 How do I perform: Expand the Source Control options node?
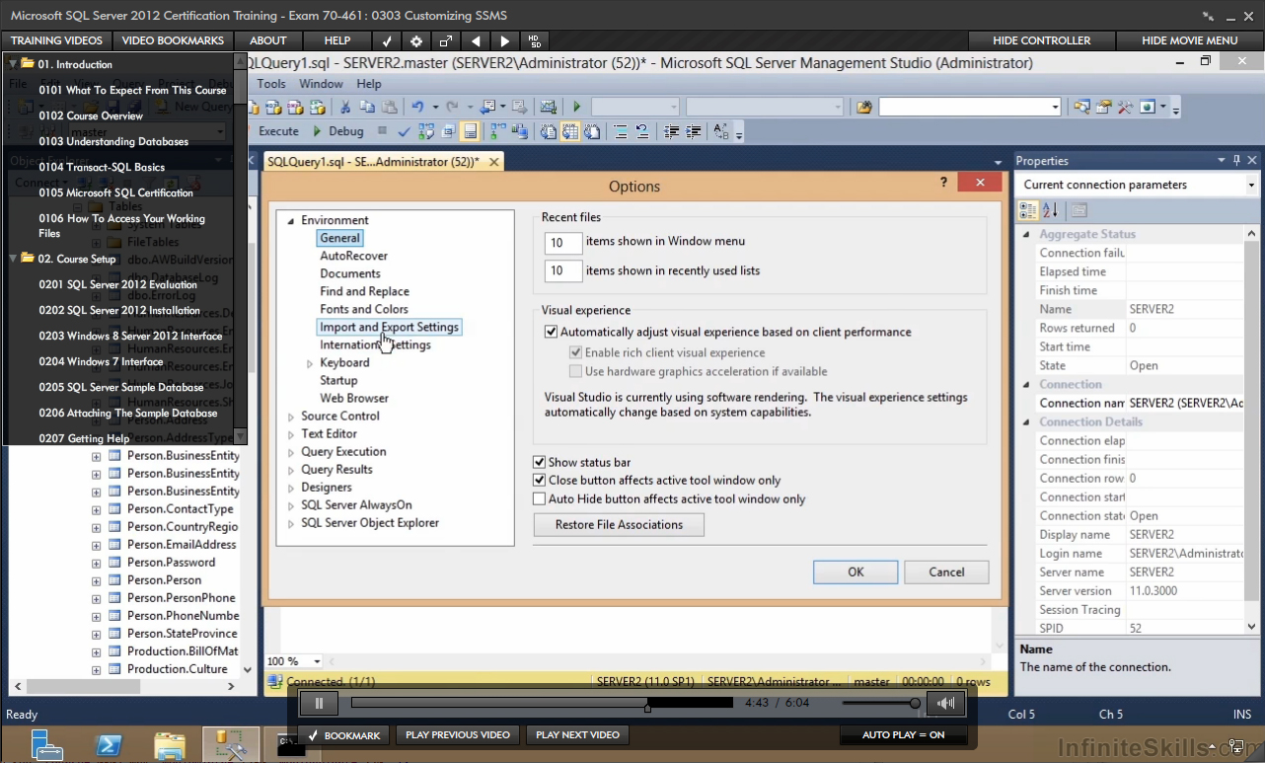(291, 417)
